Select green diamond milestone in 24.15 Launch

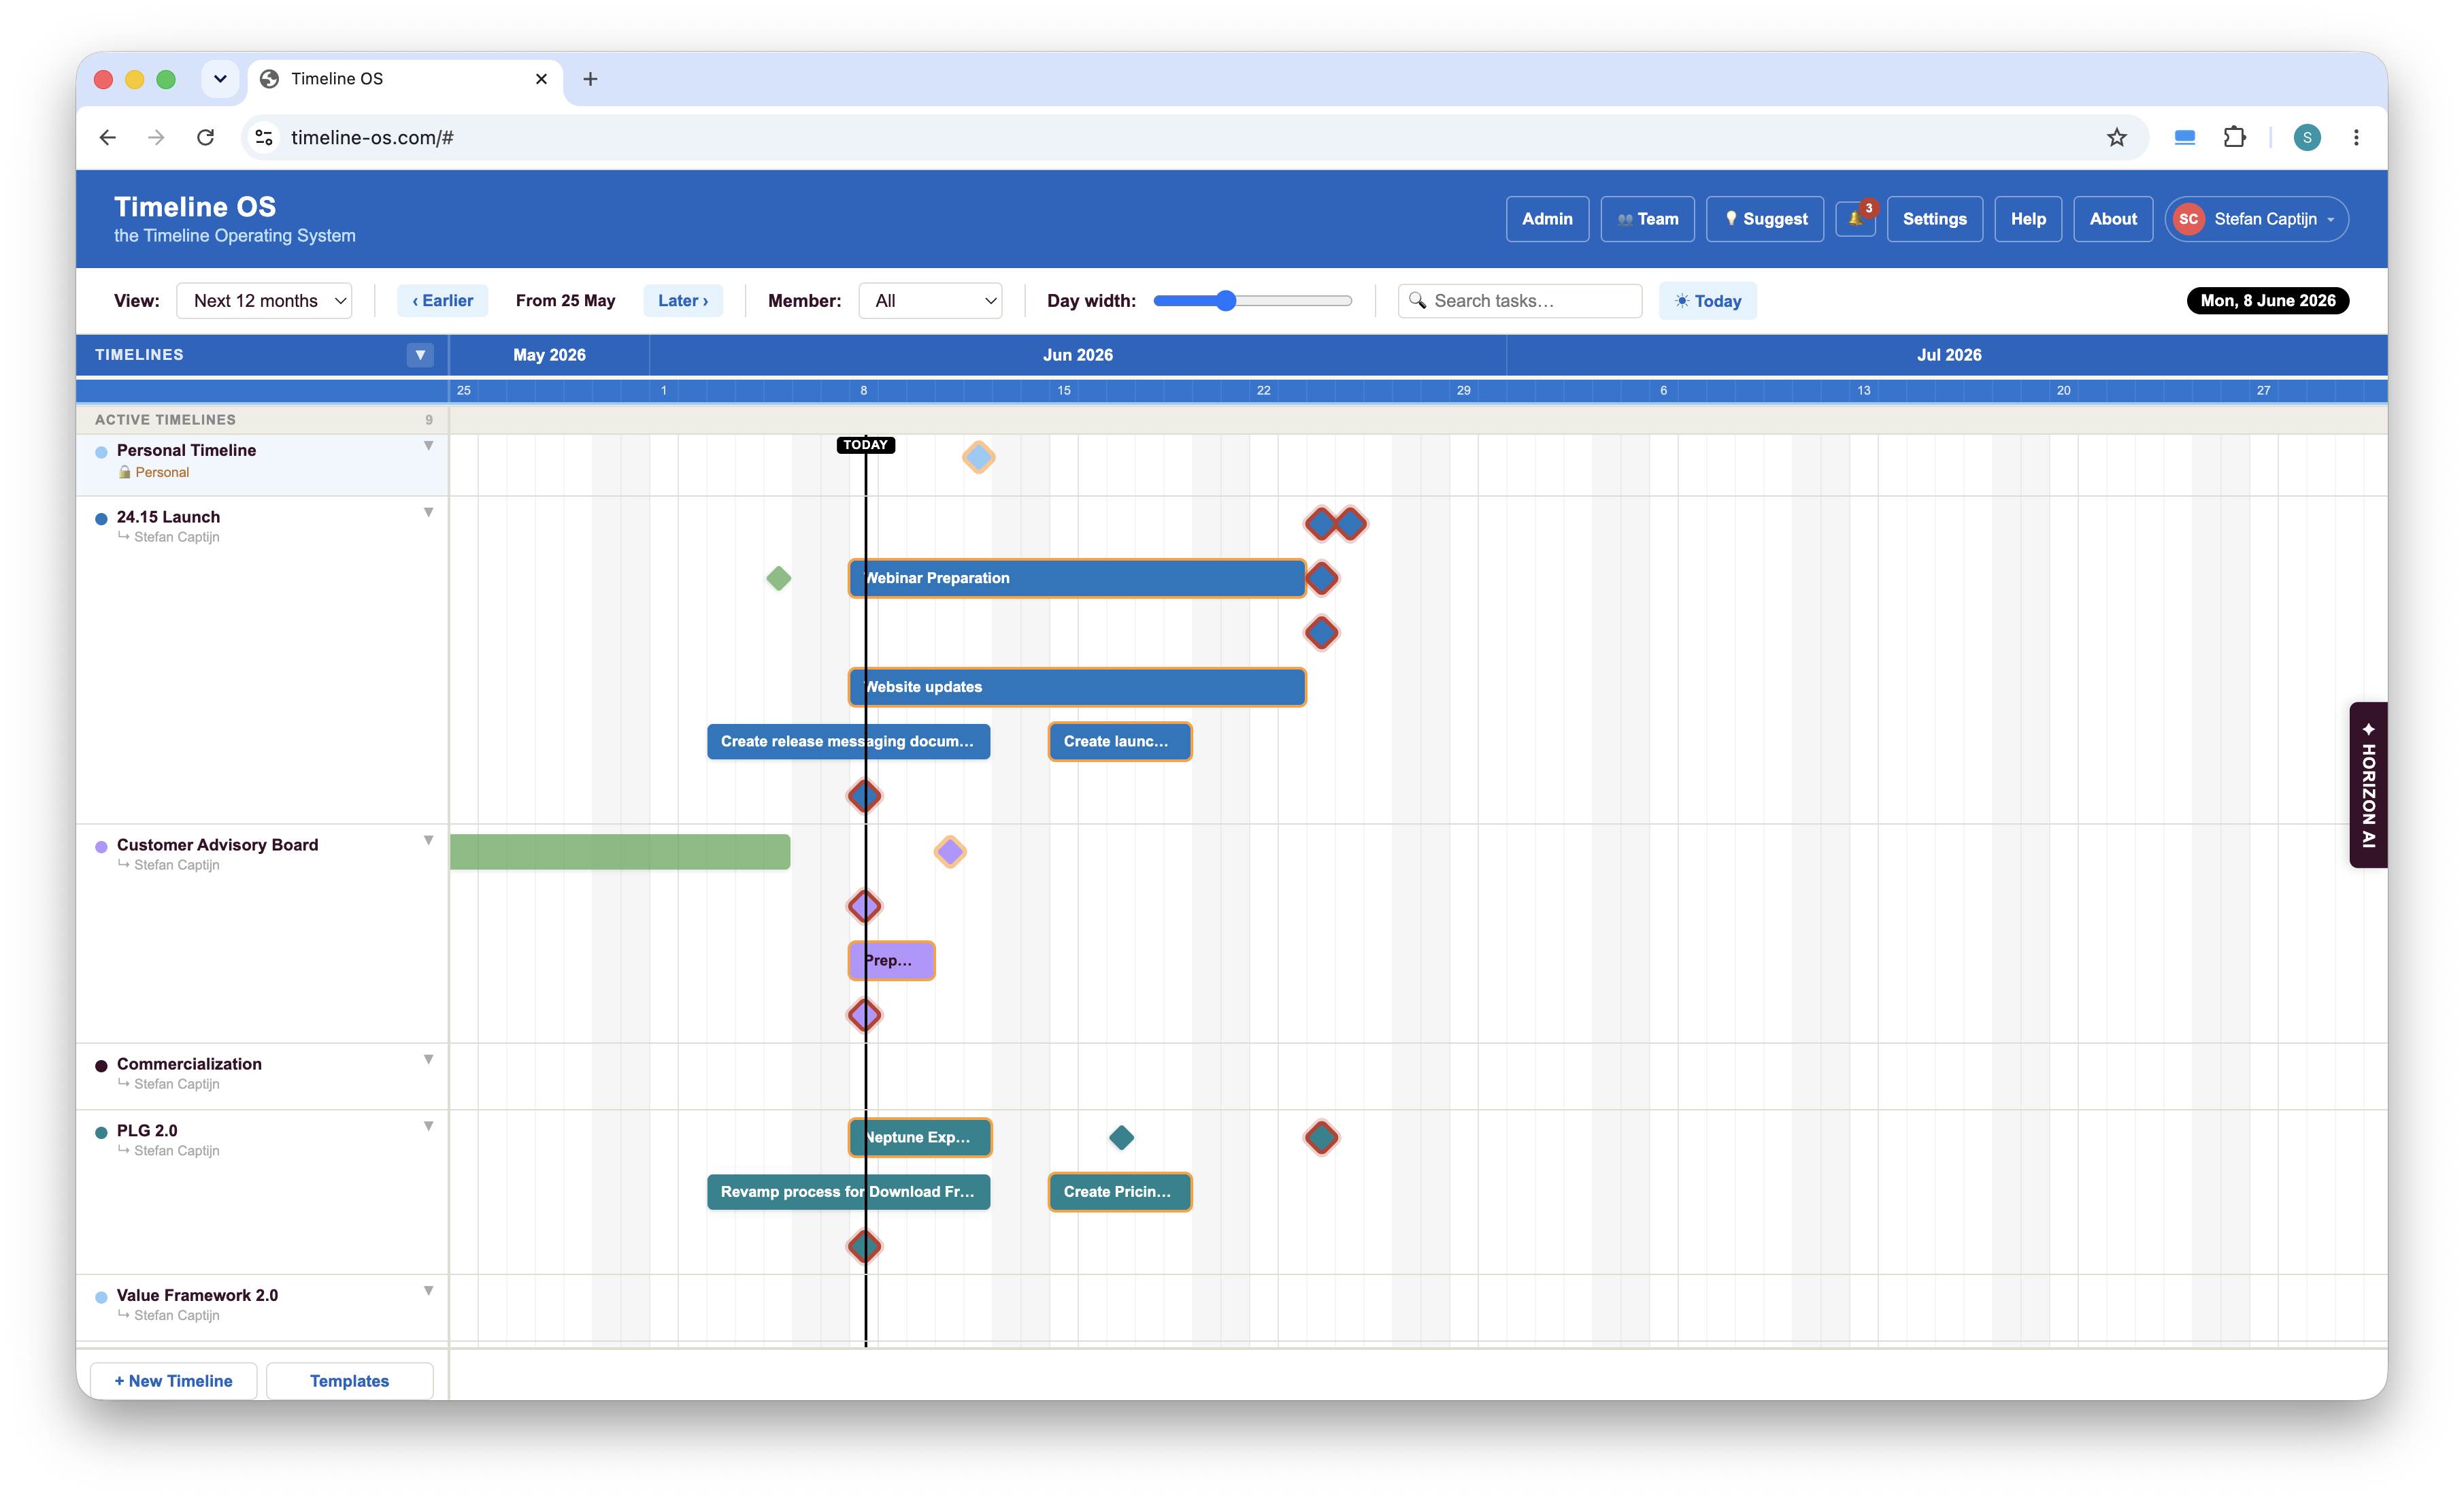pyautogui.click(x=778, y=578)
